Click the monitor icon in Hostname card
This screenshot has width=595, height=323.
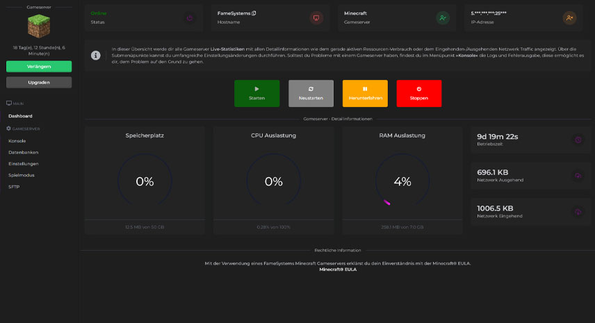tap(316, 18)
